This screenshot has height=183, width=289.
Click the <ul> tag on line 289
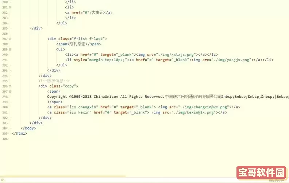coord(61,49)
